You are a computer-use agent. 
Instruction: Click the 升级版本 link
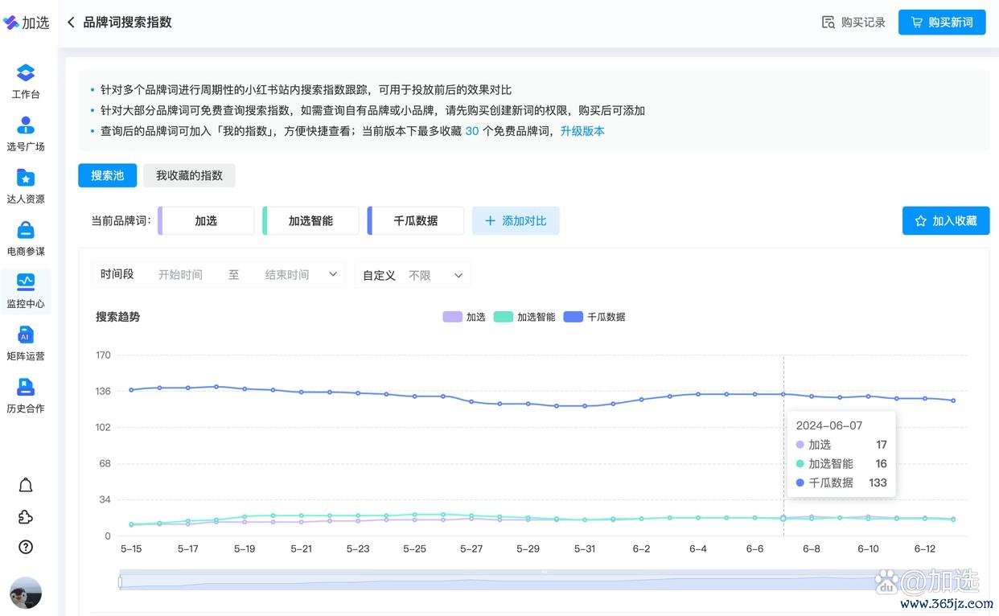pyautogui.click(x=582, y=131)
